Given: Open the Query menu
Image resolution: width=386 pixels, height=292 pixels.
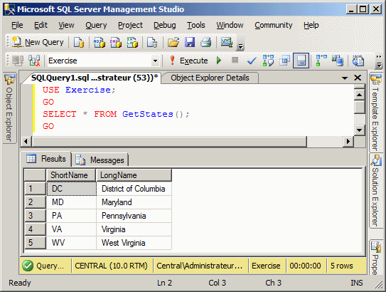Looking at the screenshot, I should tap(96, 25).
